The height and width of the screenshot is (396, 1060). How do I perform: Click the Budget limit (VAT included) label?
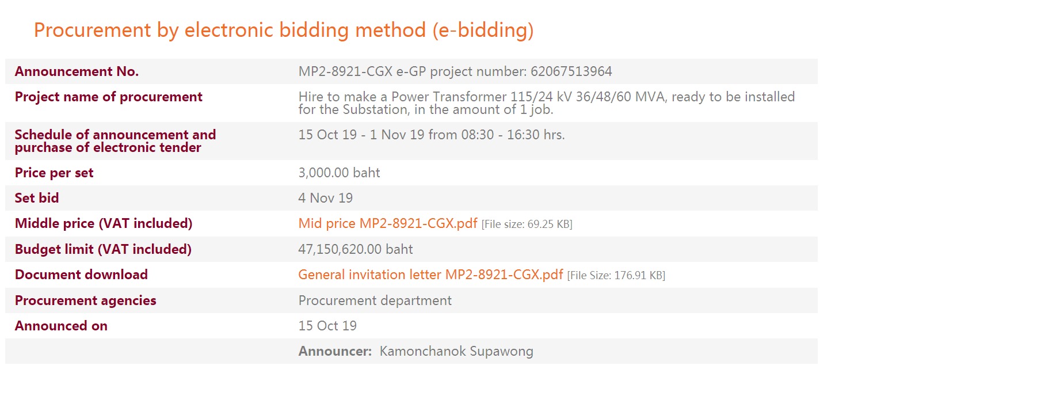(x=103, y=249)
